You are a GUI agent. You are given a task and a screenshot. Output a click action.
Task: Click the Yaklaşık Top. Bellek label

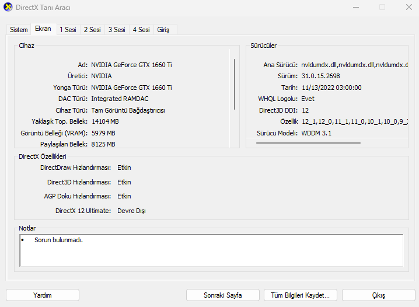coord(60,121)
